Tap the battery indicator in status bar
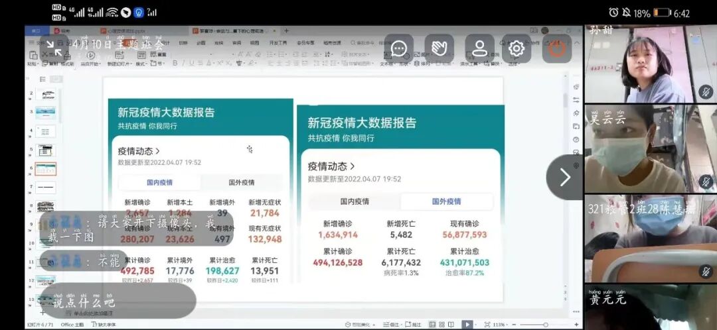717x330 pixels. point(662,13)
